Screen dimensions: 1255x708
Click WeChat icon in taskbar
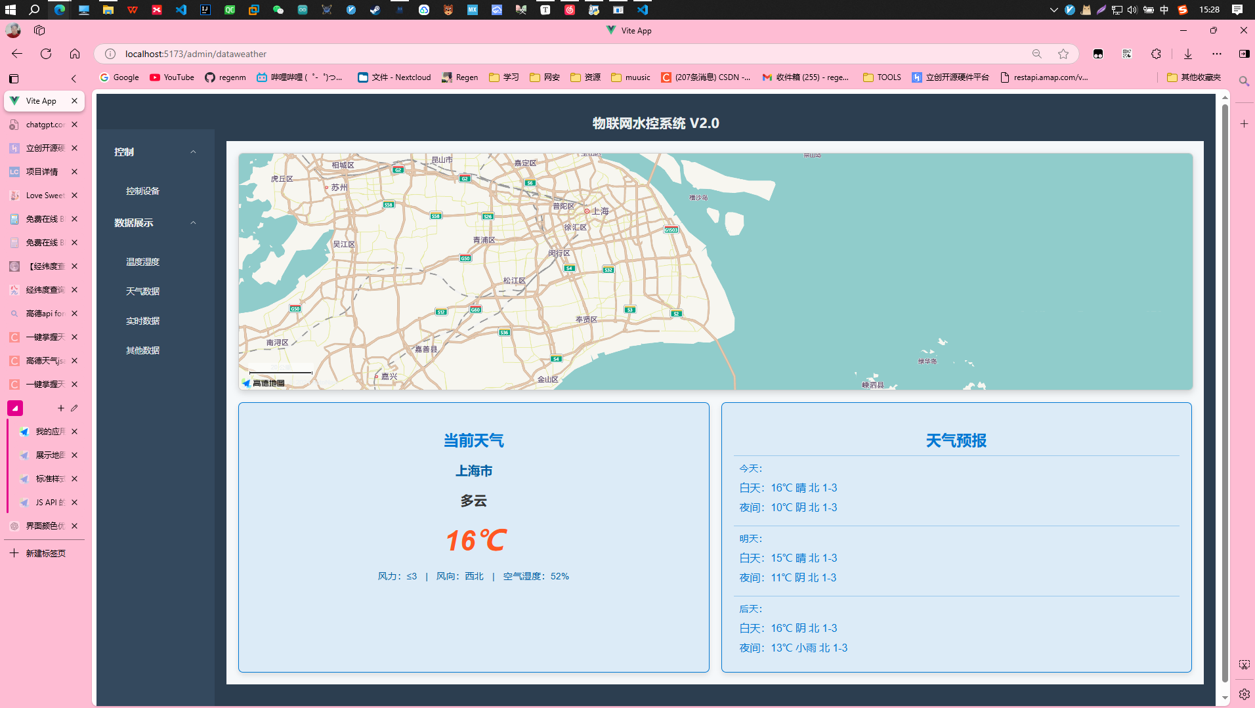click(x=278, y=10)
